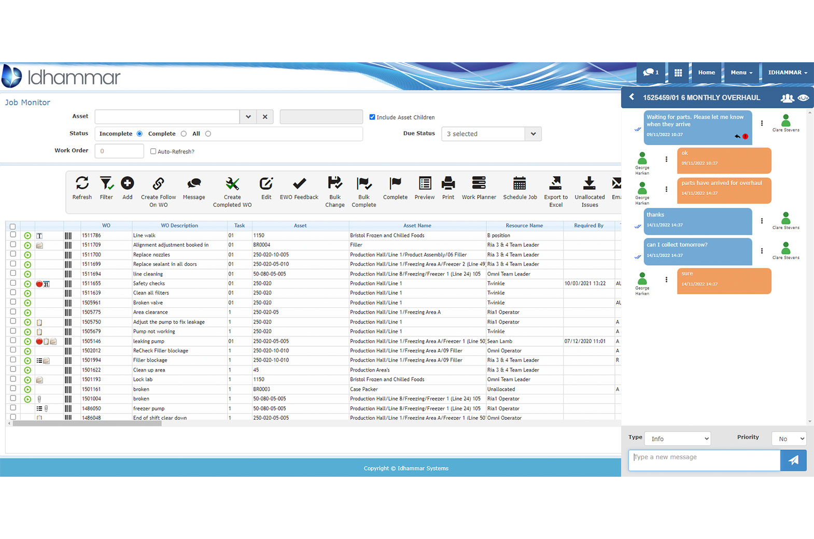Select the Complete status radio button
Viewport: 814px width, 539px height.
[x=184, y=134]
